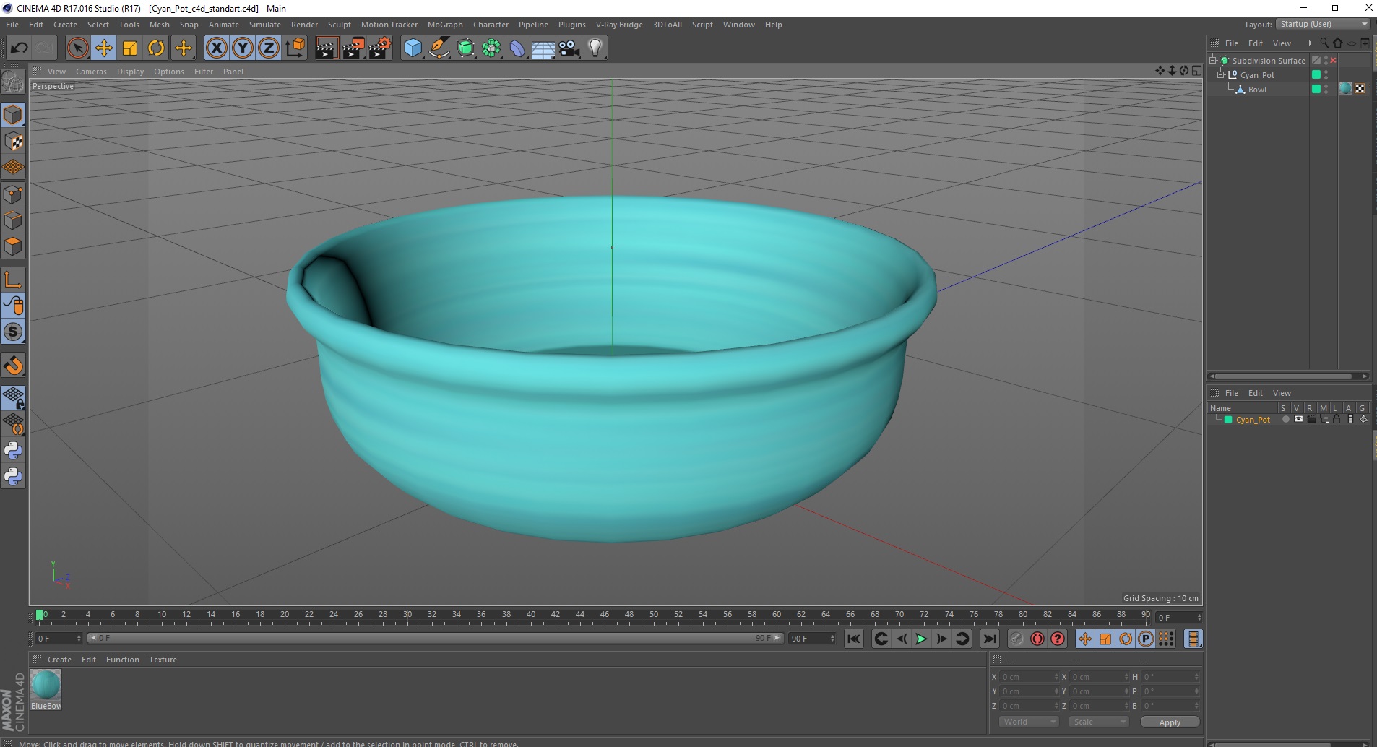Click the H rotation field
The height and width of the screenshot is (747, 1377).
coord(1170,677)
